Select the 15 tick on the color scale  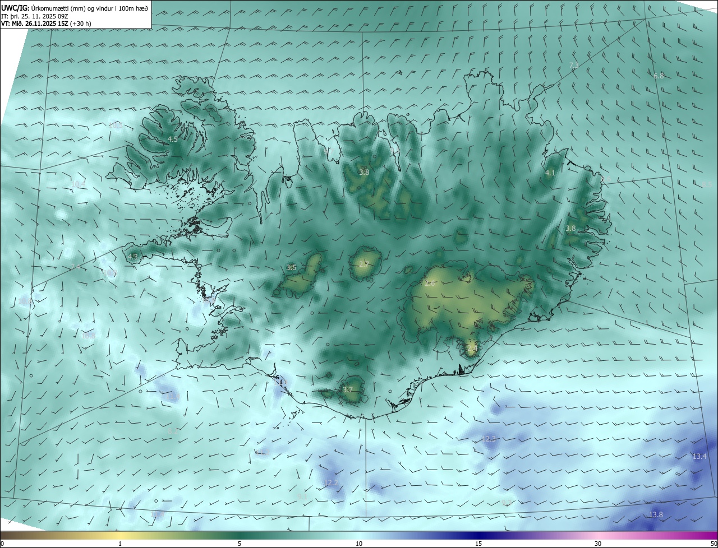tap(478, 544)
